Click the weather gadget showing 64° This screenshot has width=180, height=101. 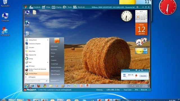[141, 51]
